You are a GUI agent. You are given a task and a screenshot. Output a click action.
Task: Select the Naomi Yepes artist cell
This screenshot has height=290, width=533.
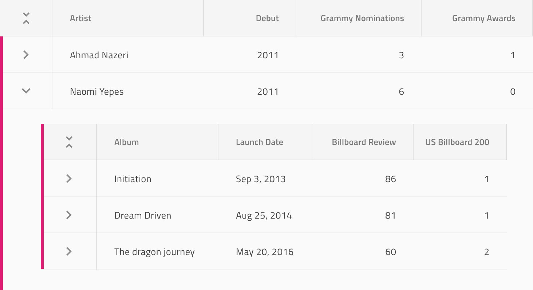pos(97,91)
